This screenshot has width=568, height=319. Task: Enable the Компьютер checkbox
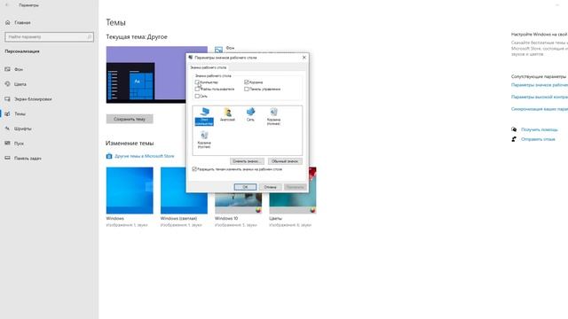click(x=197, y=82)
